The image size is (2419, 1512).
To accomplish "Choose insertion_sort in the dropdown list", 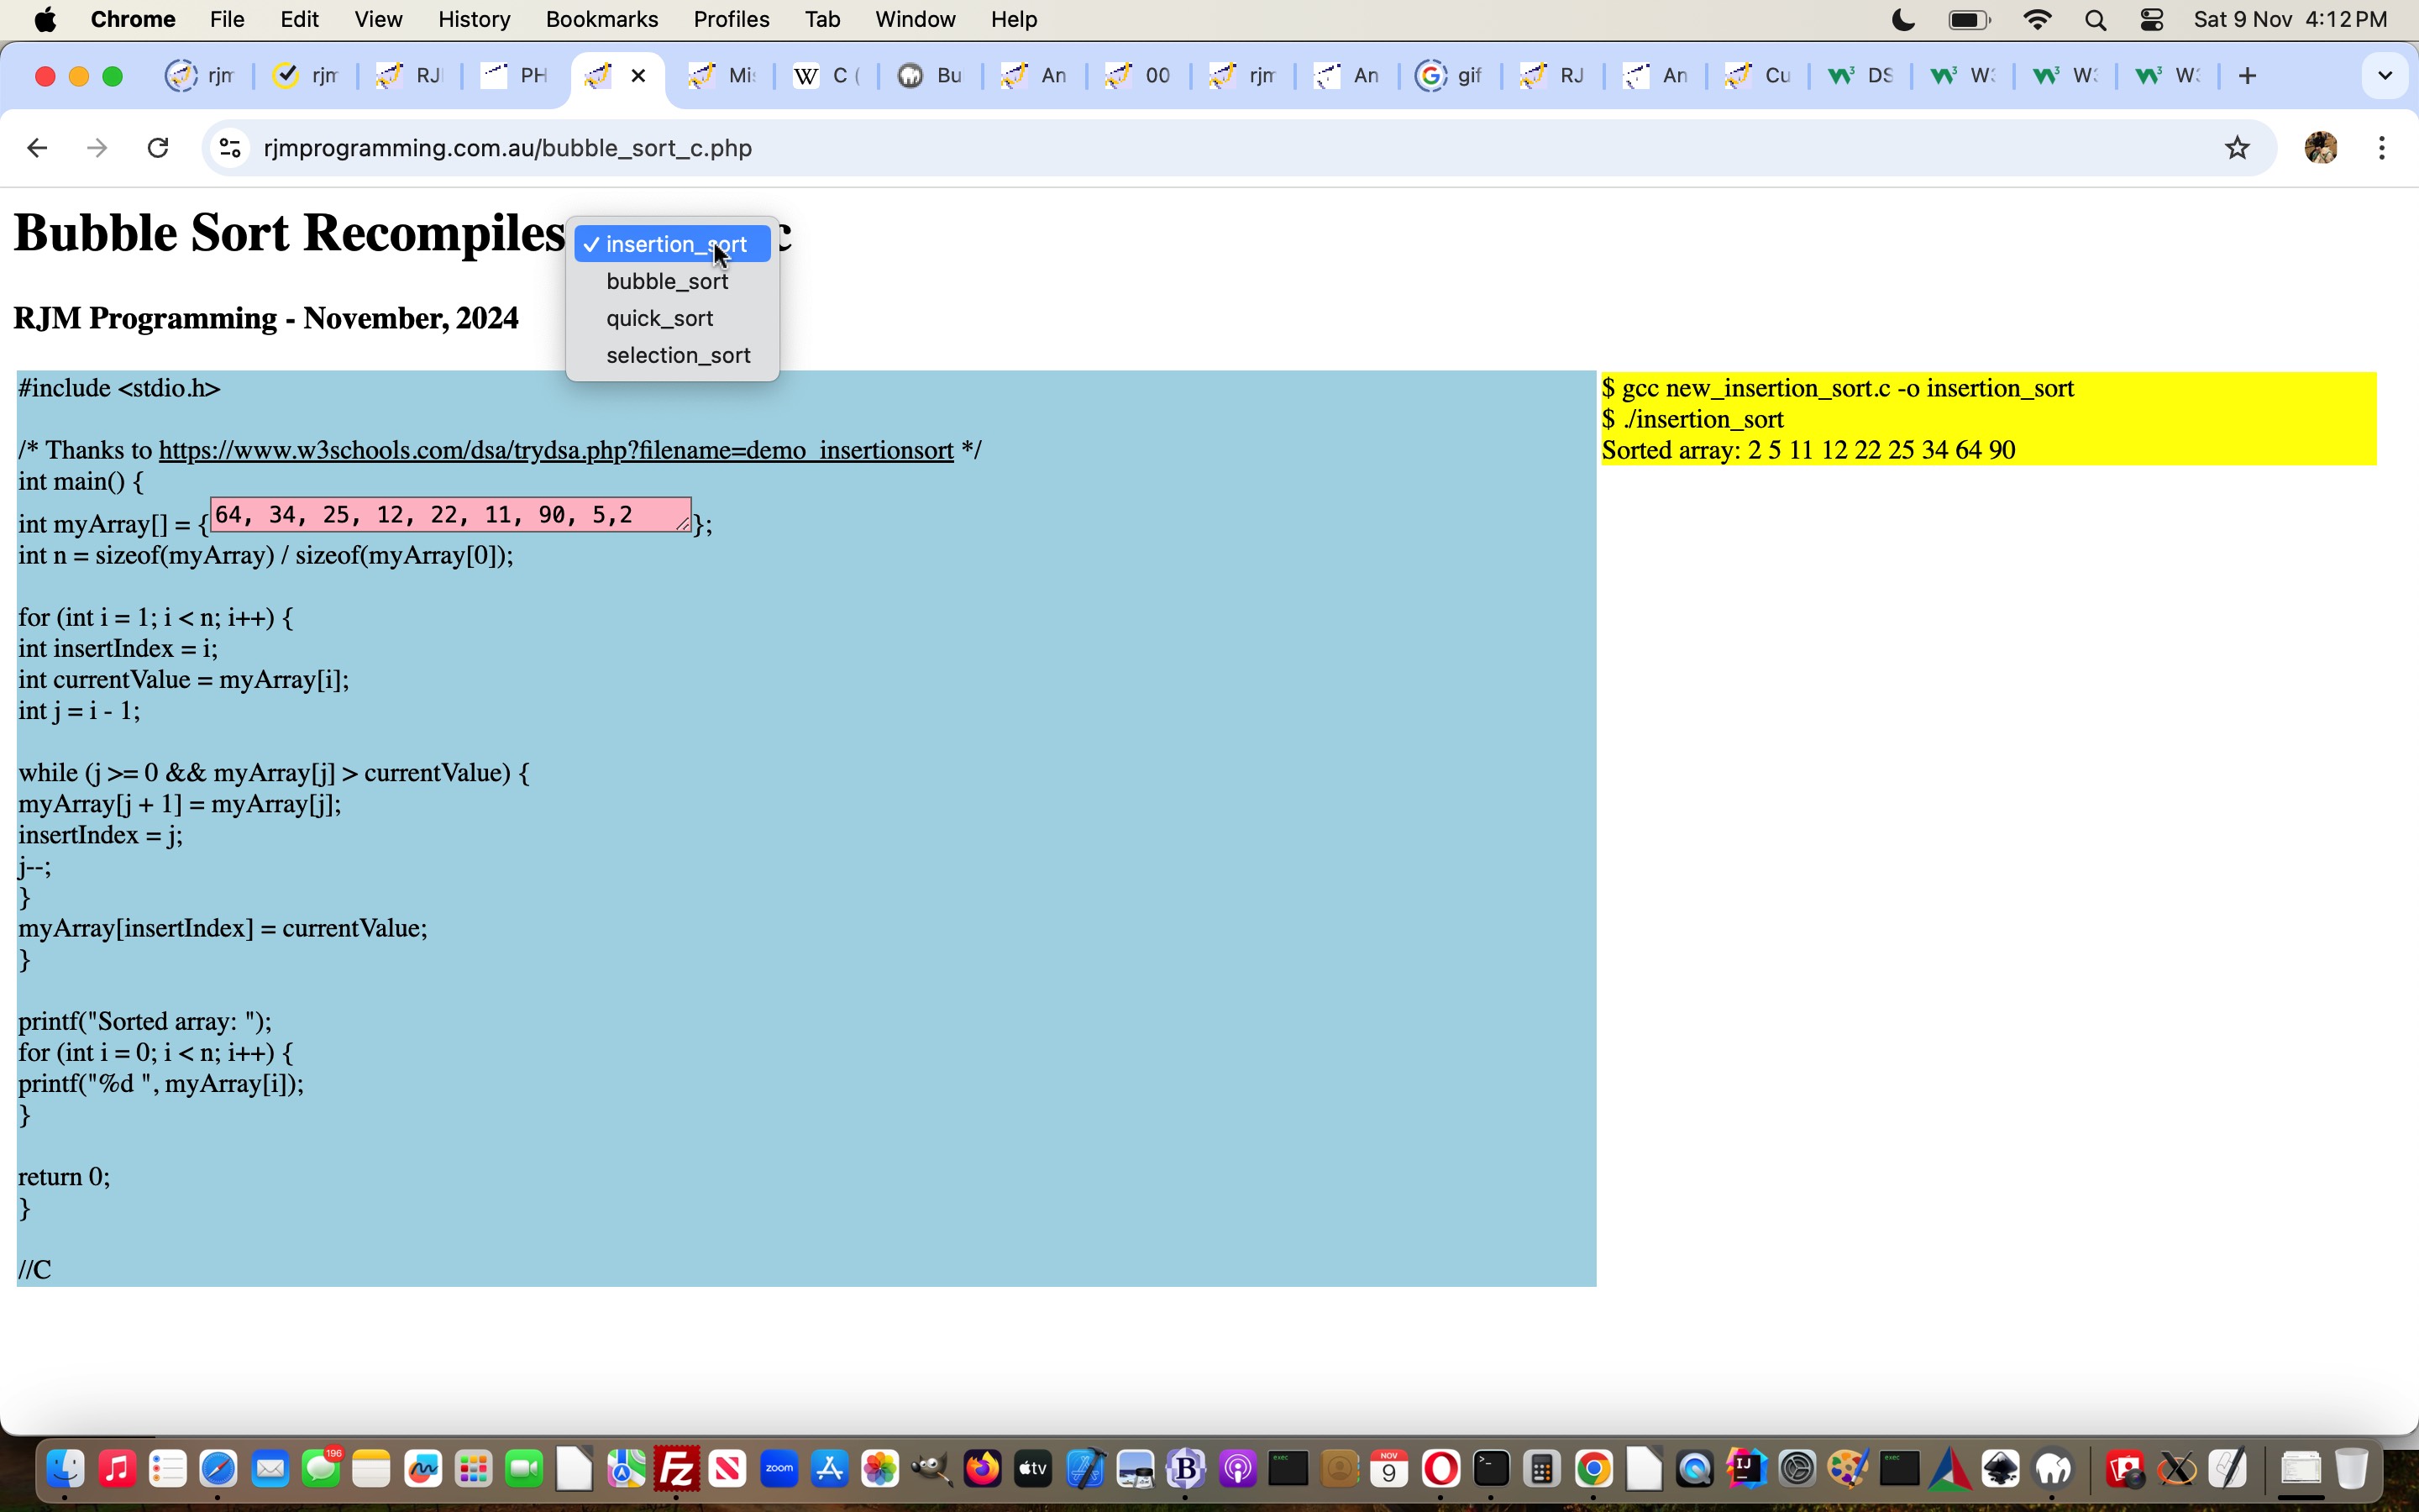I will 672,244.
